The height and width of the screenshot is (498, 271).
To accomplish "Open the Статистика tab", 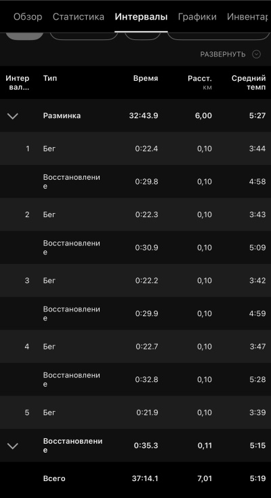I will click(79, 16).
